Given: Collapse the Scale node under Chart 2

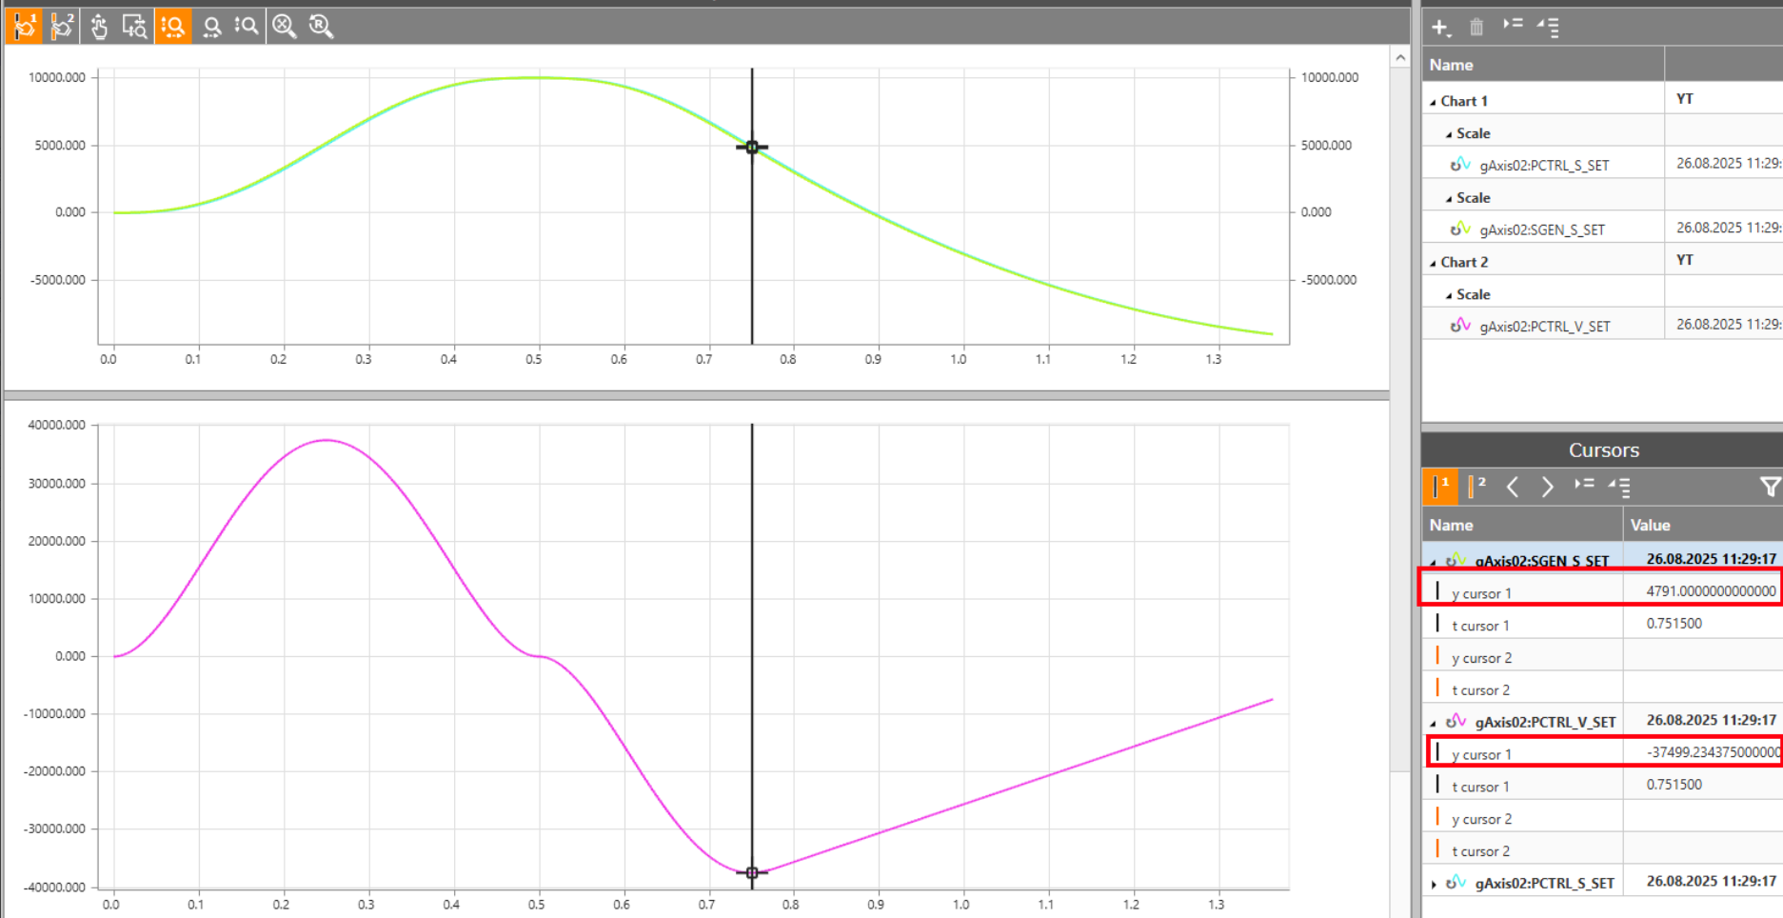Looking at the screenshot, I should (1449, 295).
